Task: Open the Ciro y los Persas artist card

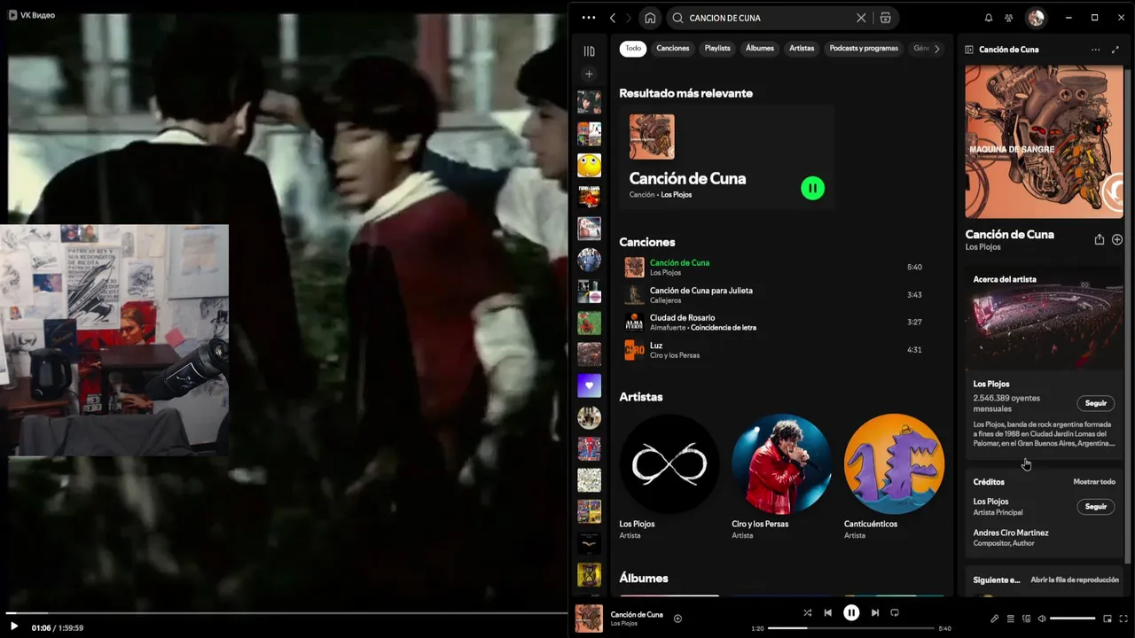Action: (781, 477)
